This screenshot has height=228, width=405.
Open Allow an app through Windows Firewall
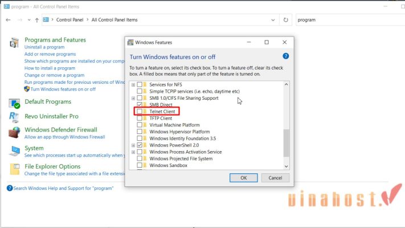click(64, 137)
